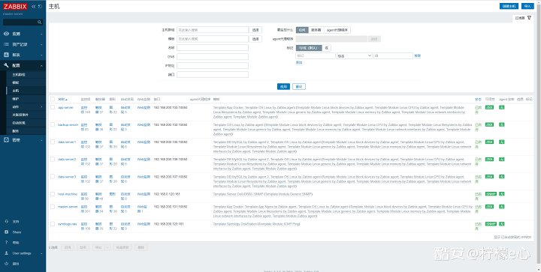
Task: Click Select button beside host groups field
Action: [x=255, y=30]
